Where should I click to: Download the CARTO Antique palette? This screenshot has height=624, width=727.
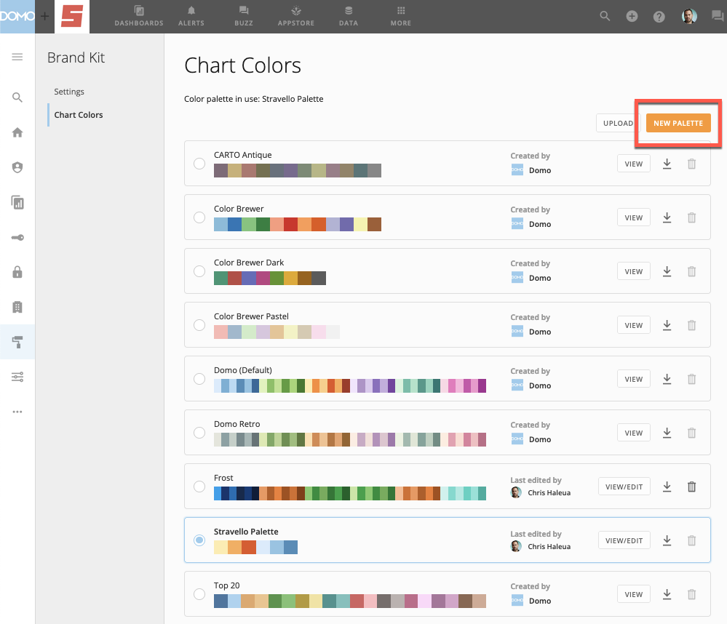point(667,164)
